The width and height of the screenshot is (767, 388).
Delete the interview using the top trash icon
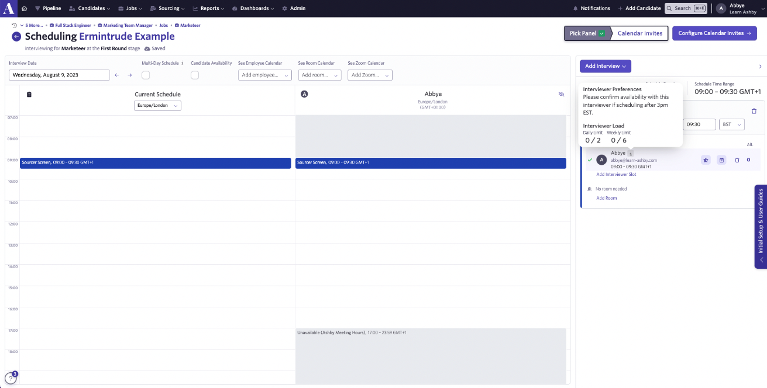754,111
